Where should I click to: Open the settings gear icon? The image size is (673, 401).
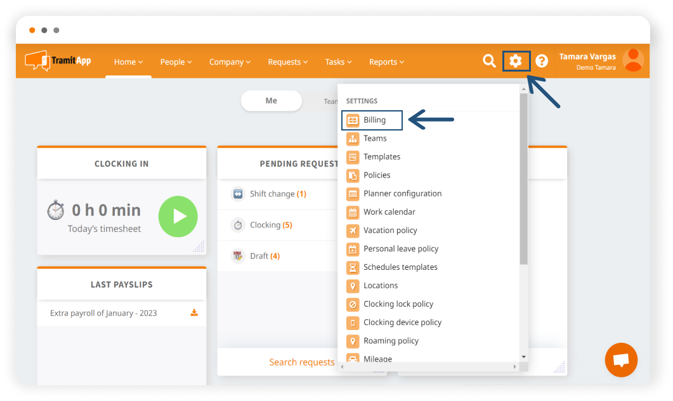point(516,61)
